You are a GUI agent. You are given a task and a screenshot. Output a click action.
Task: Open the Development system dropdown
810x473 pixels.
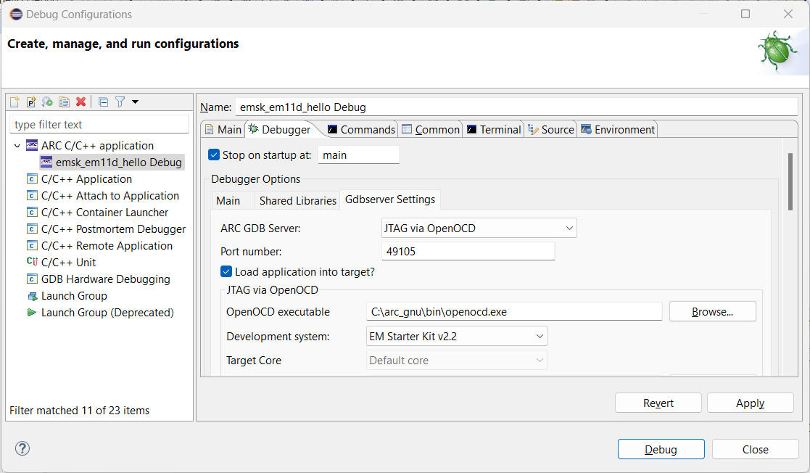pyautogui.click(x=457, y=336)
